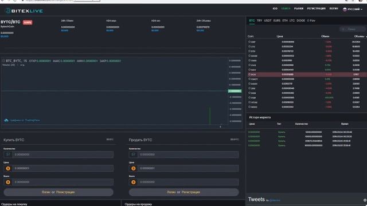Click Регистрация link under Купить BYTC

[65, 192]
